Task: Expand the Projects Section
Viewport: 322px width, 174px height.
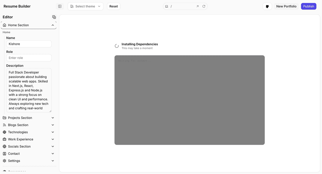Action: point(29,118)
